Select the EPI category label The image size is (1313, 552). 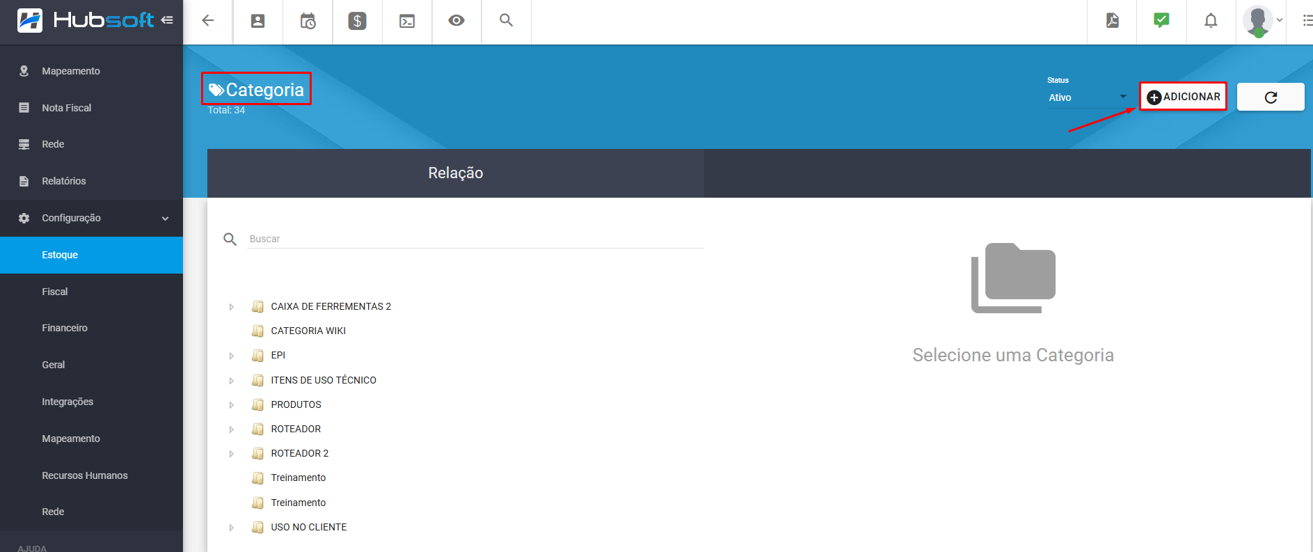click(278, 355)
